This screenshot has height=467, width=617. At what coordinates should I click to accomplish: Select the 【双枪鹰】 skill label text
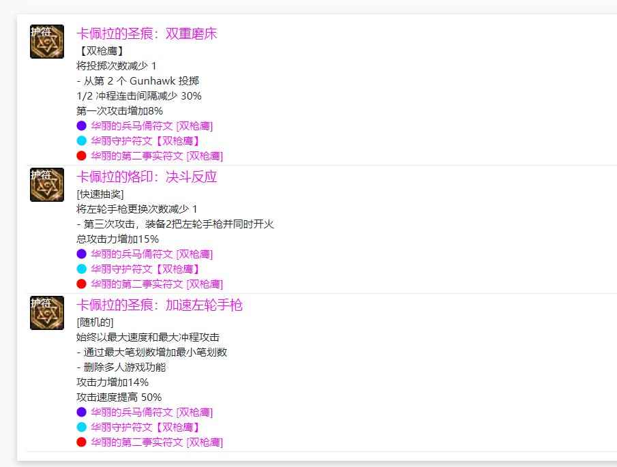coord(101,50)
